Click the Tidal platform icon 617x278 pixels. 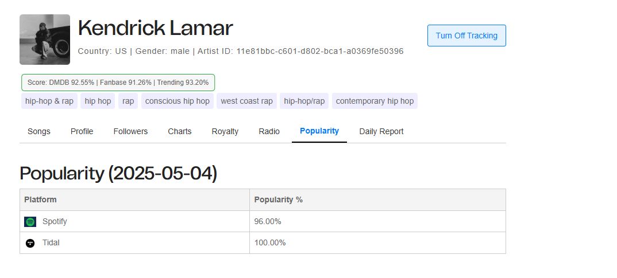pyautogui.click(x=30, y=243)
